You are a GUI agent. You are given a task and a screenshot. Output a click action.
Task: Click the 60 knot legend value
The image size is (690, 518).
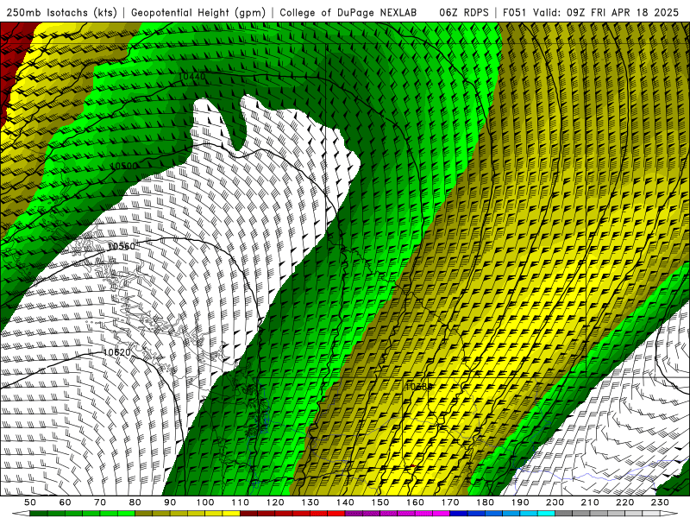(65, 502)
